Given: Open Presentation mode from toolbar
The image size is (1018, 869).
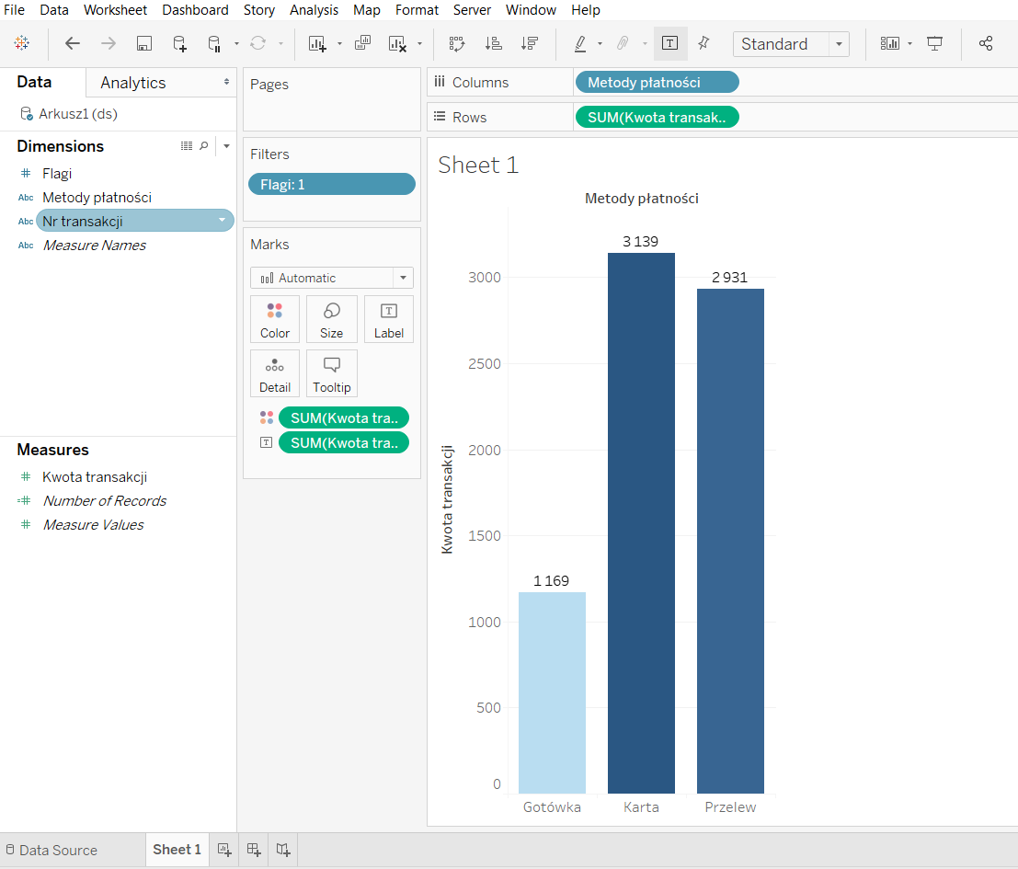Looking at the screenshot, I should pyautogui.click(x=935, y=43).
